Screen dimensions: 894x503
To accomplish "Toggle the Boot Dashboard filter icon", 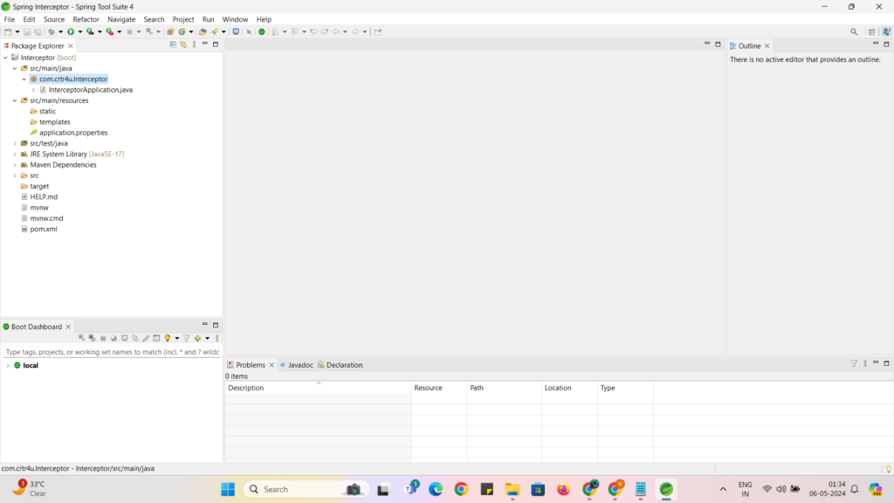I will click(187, 338).
